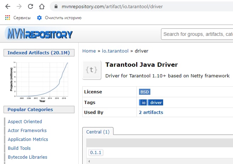Open the Application Metrics category
233x164 pixels.
[28, 139]
